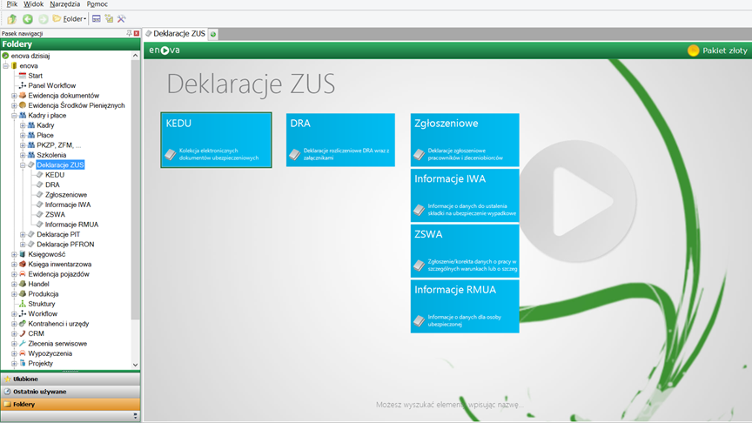Expand the Deklaracje PIT node
Viewport: 752px width, 423px height.
pos(23,234)
